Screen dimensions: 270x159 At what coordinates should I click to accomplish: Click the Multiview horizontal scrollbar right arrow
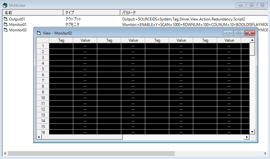coord(265,153)
